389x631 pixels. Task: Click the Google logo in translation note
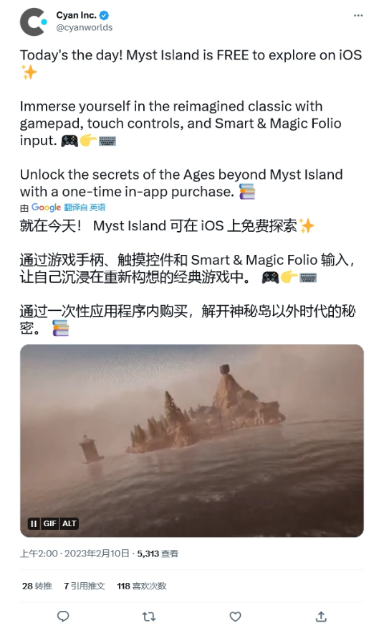(x=46, y=207)
